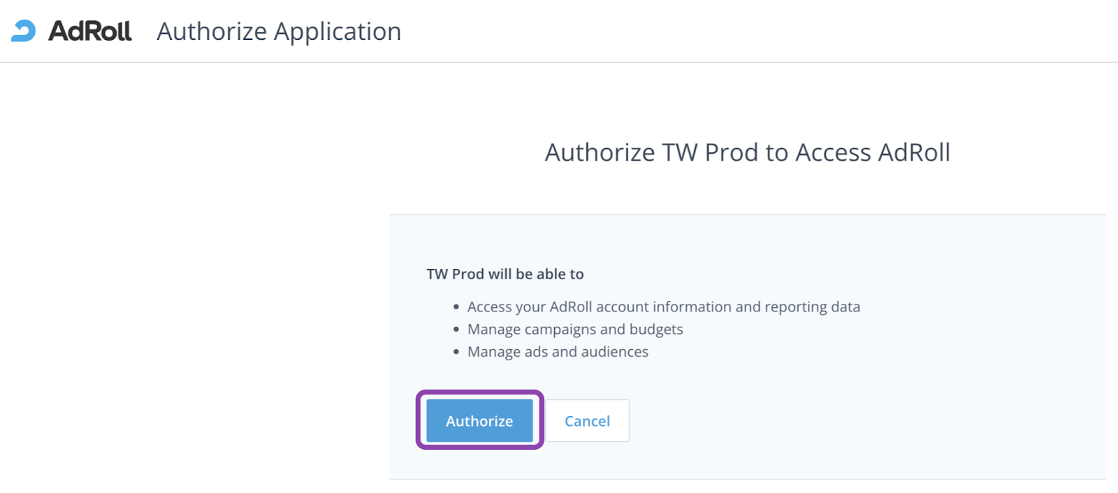The width and height of the screenshot is (1118, 493).
Task: Click the blue AdRoll swirl logo icon
Action: point(23,31)
